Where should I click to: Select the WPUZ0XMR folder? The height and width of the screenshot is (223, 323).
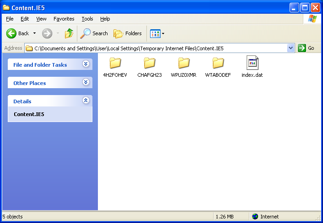[x=183, y=63]
